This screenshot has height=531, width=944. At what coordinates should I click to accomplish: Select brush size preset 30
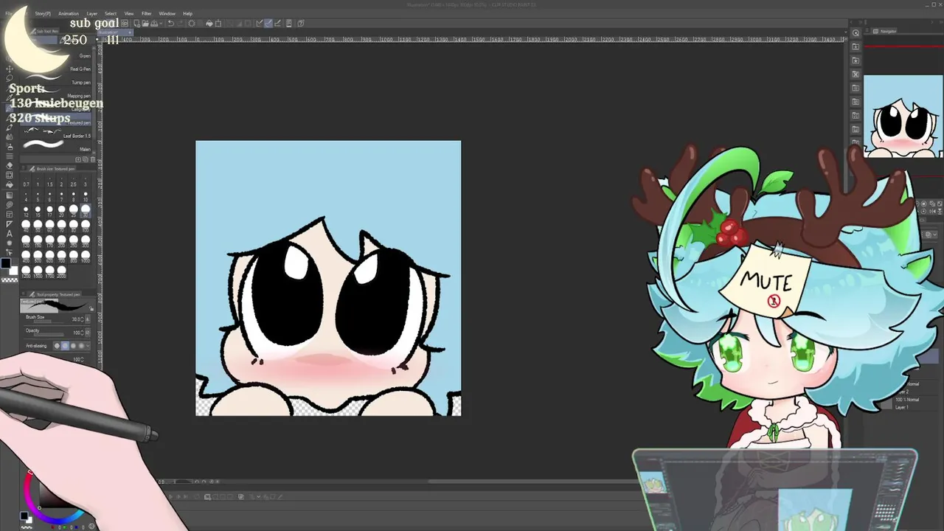tap(86, 212)
